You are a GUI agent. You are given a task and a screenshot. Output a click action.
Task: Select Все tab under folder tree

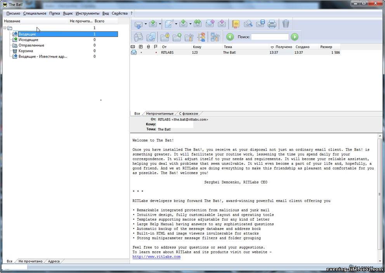(10, 261)
